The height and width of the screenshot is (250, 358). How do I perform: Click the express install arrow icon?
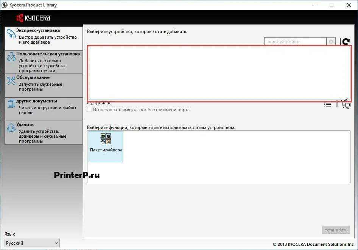point(11,35)
